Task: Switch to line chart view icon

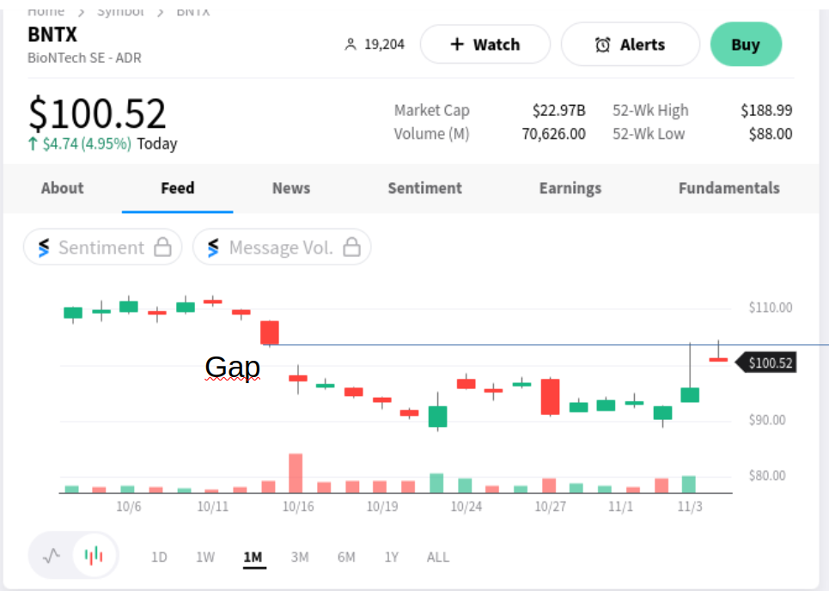Action: pyautogui.click(x=52, y=555)
